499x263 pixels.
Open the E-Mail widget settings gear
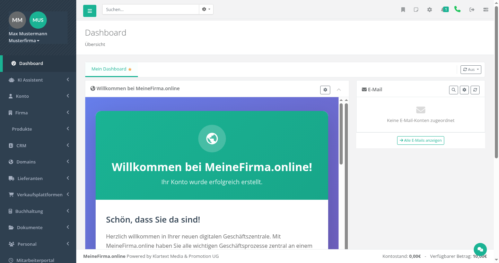pyautogui.click(x=464, y=90)
